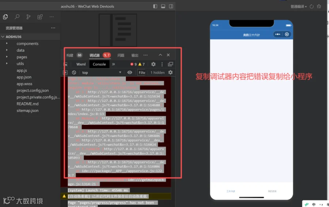Screen dimensions: 329x207
Task: Switch to the Console tab
Action: click(x=99, y=64)
